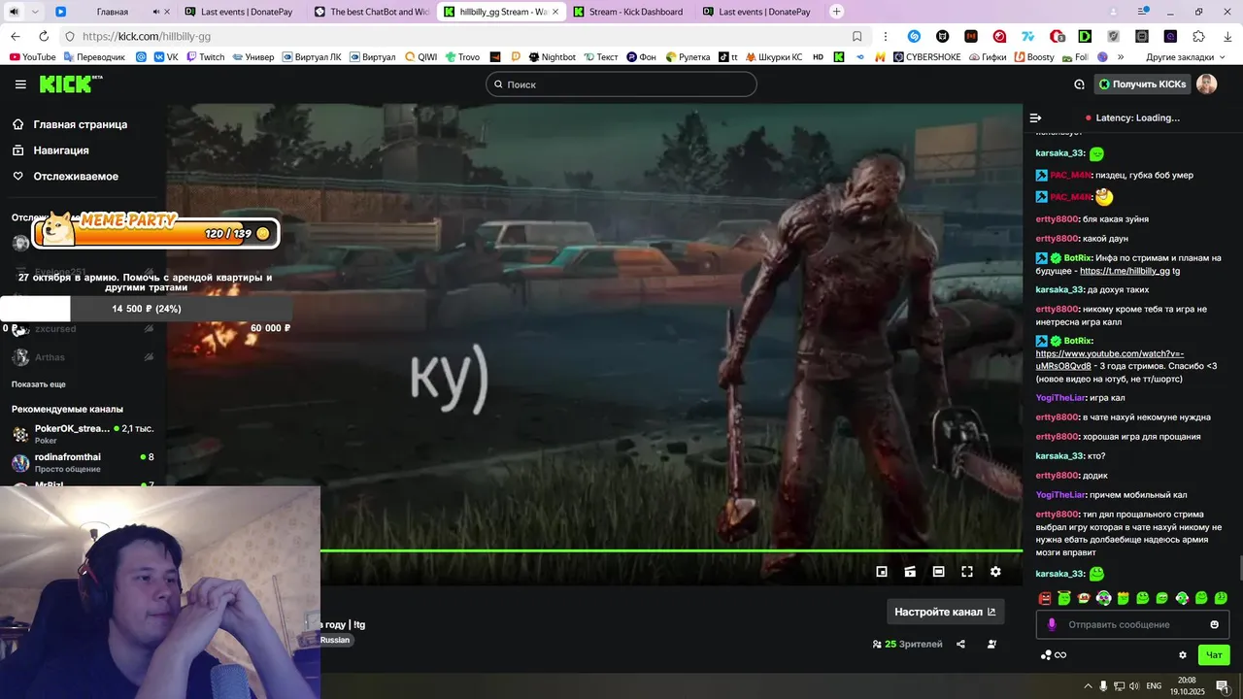Click the Настройте канал button
Viewport: 1243px width, 699px height.
945,612
